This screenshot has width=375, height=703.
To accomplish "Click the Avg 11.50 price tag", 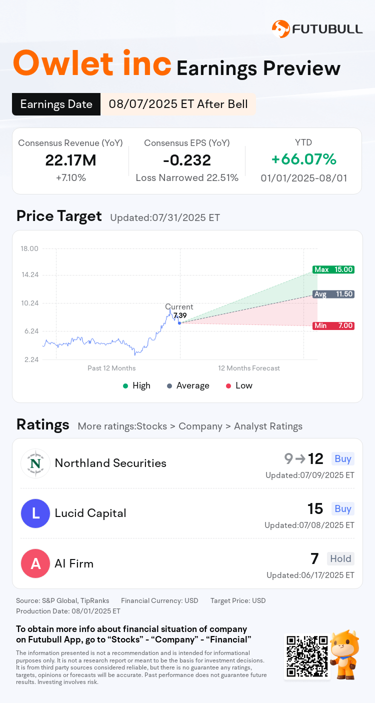I will coord(333,294).
